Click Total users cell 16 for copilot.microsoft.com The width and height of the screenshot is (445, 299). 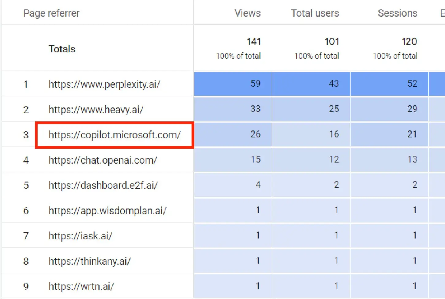click(x=311, y=134)
